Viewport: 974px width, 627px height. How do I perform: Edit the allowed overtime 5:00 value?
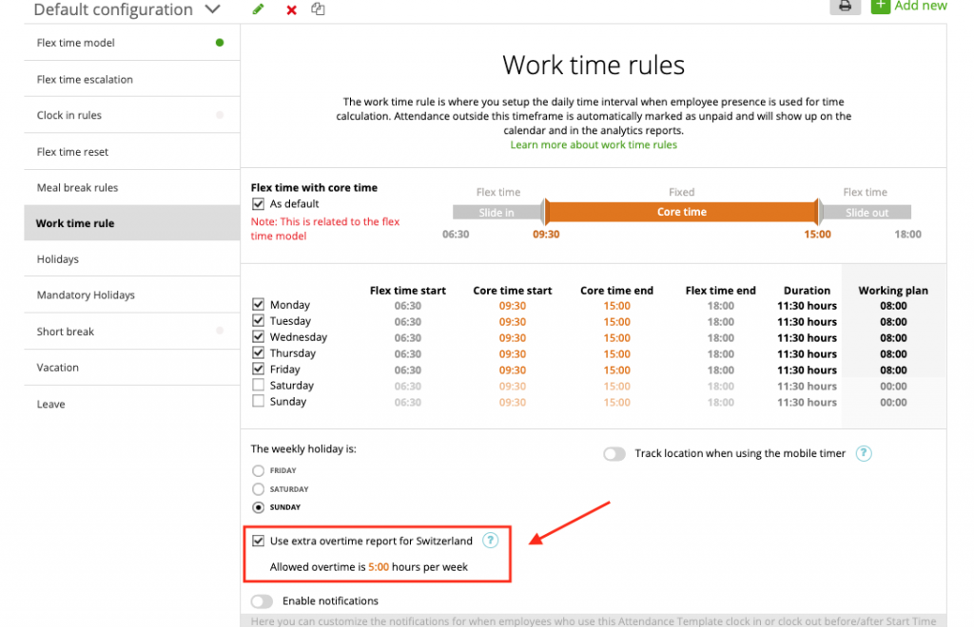[x=379, y=567]
